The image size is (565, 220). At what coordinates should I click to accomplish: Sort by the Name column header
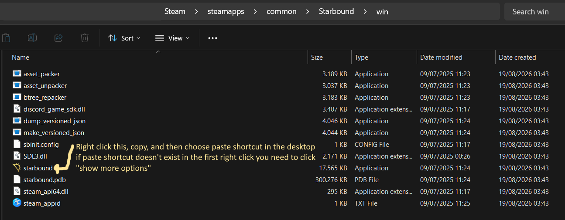(x=21, y=57)
